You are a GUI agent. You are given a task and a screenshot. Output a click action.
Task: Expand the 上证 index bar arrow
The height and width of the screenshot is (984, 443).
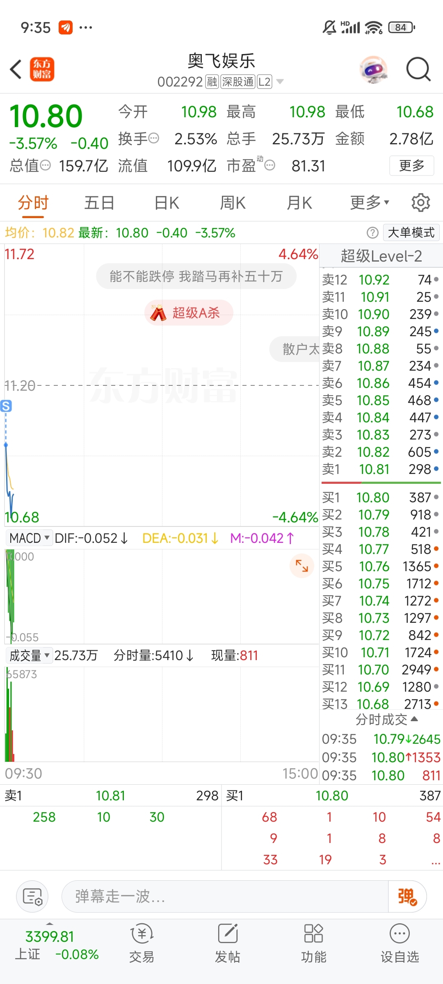pos(50,923)
